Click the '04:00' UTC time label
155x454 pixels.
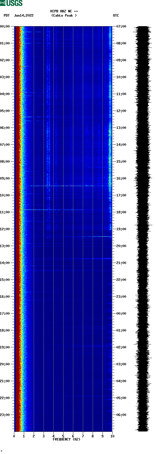(121, 381)
